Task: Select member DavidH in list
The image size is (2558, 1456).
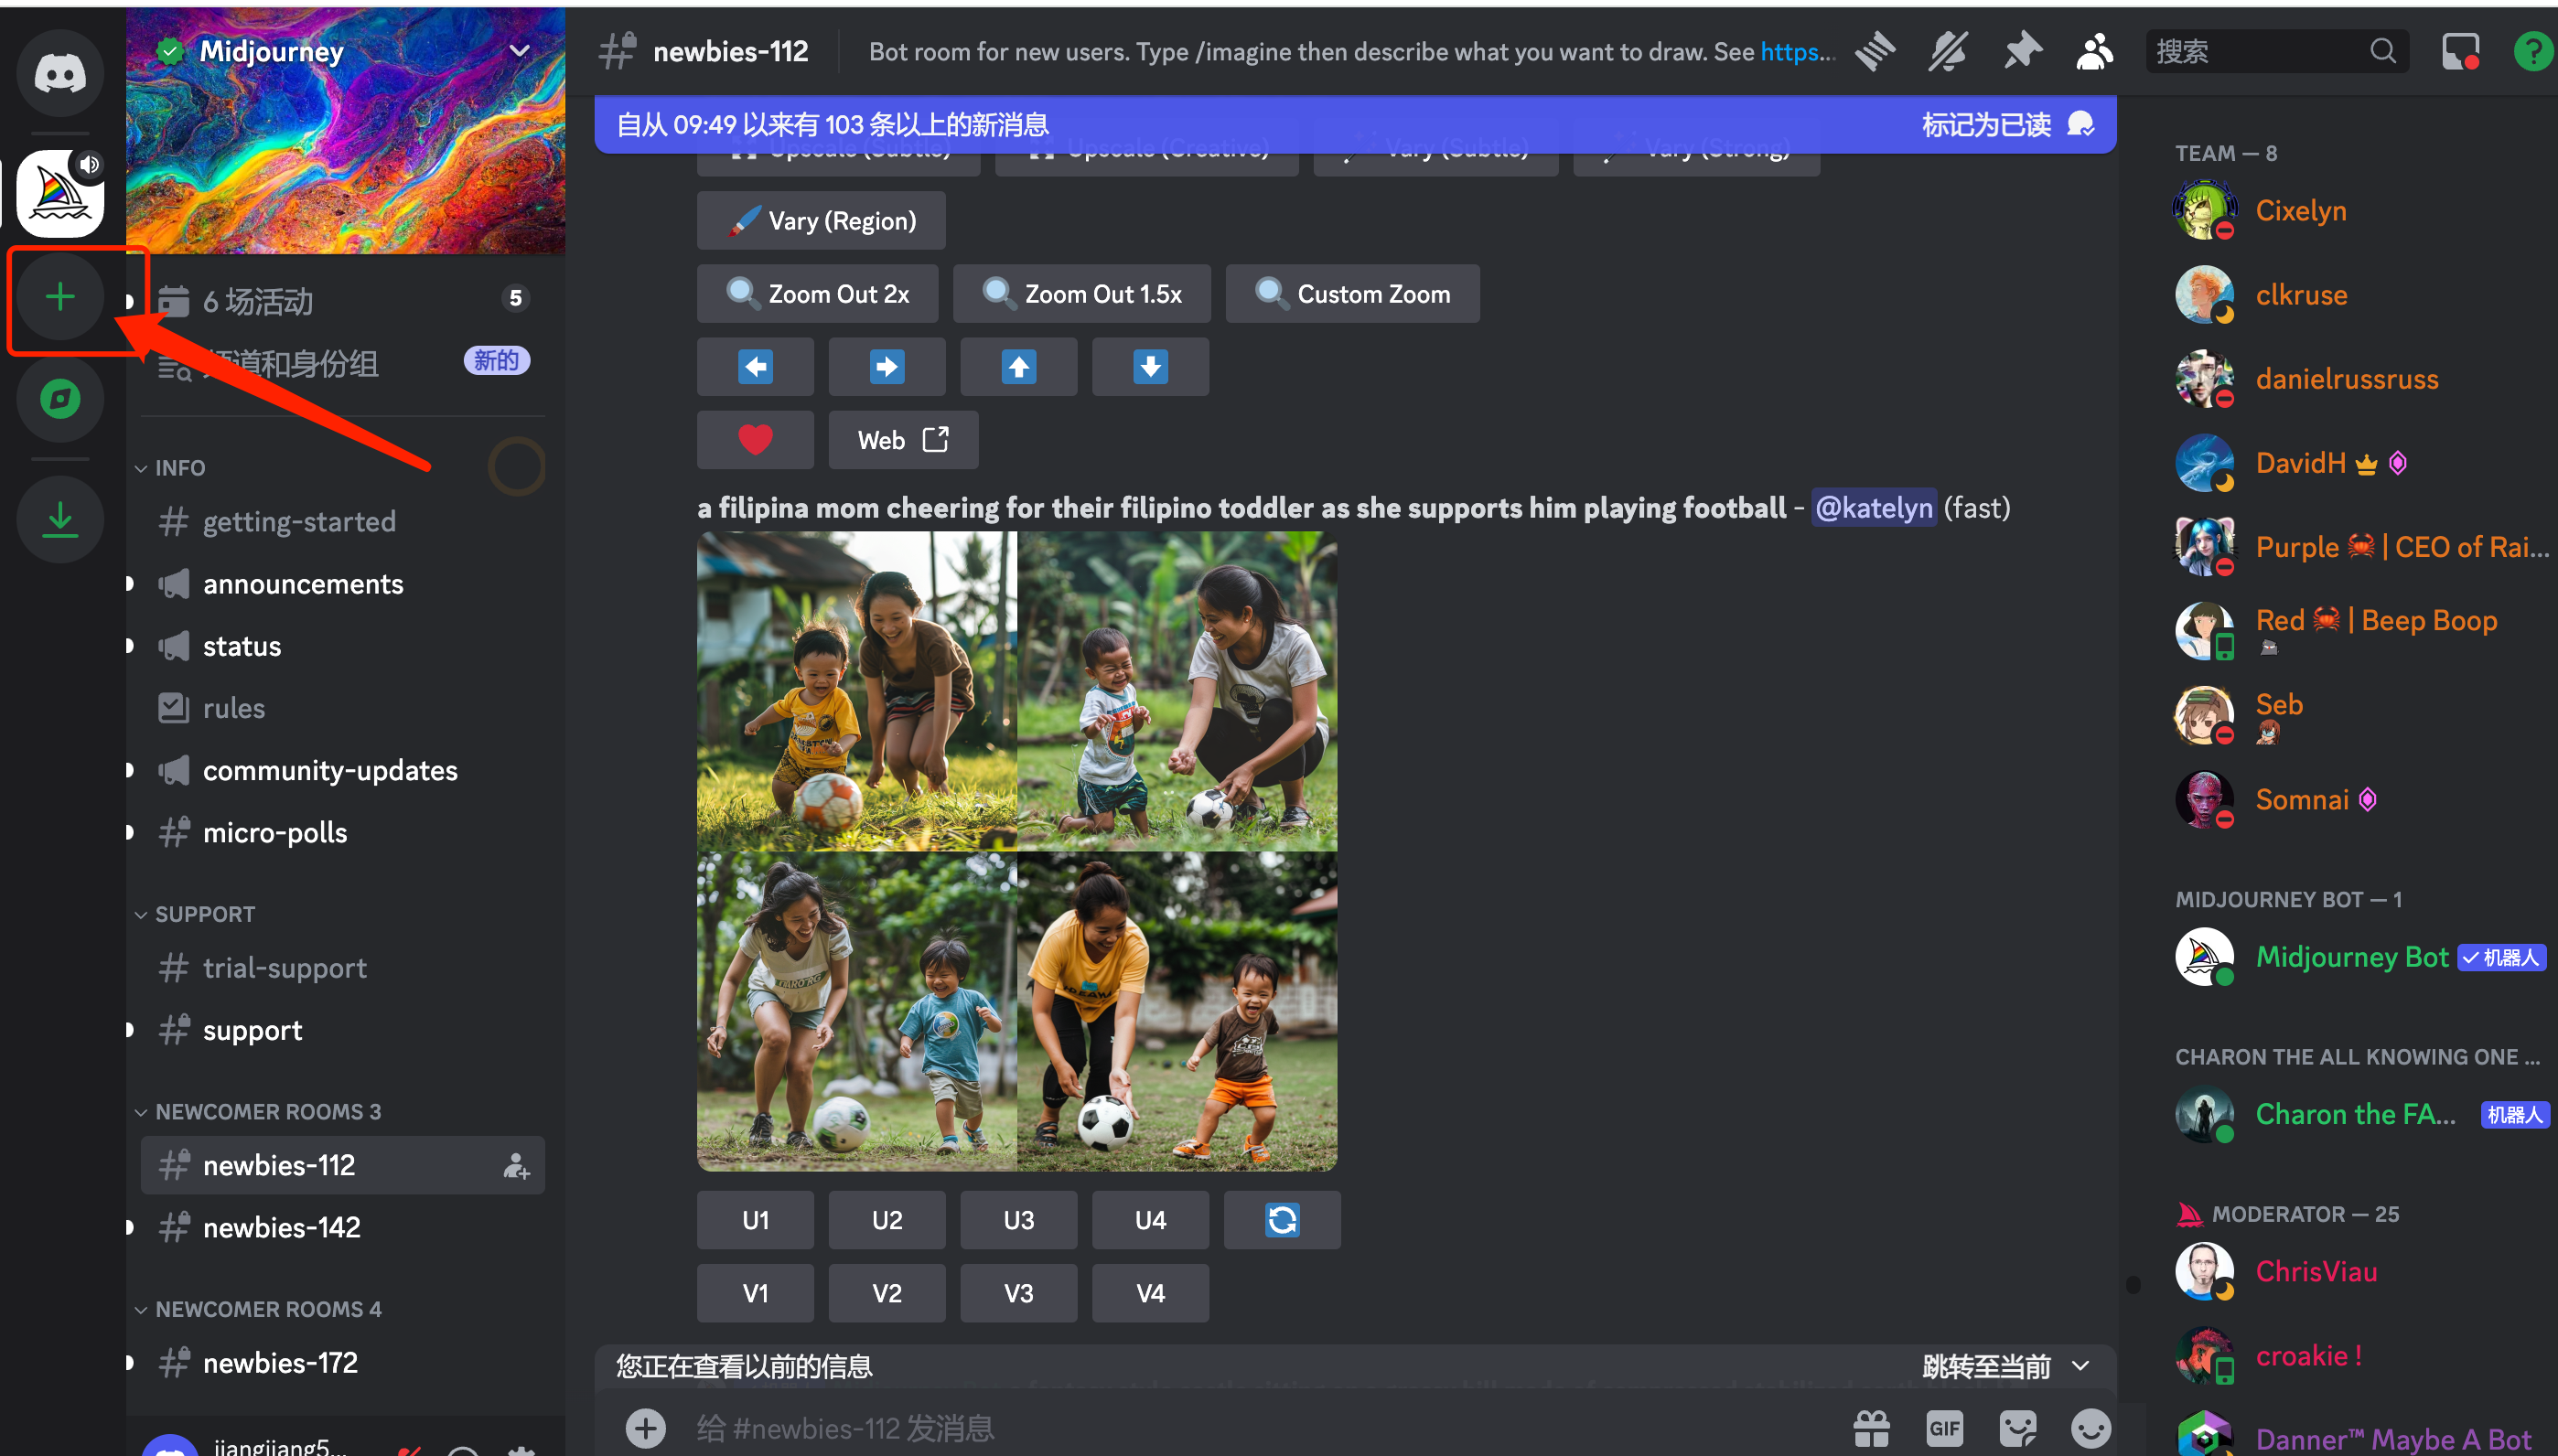Action: point(2362,463)
